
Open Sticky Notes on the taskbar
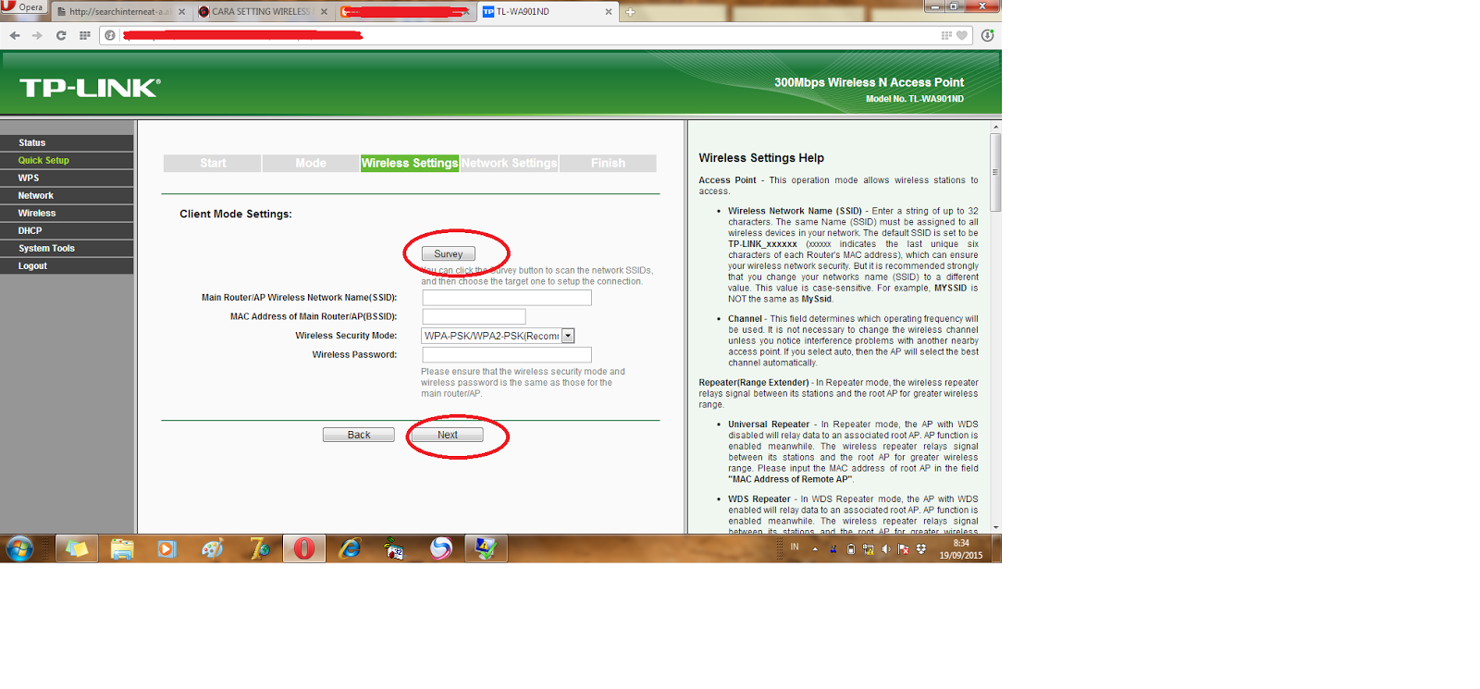coord(77,548)
